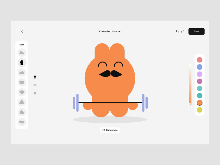220x165 pixels.
Task: Click the orange shade slider handle
Action: pos(190,104)
